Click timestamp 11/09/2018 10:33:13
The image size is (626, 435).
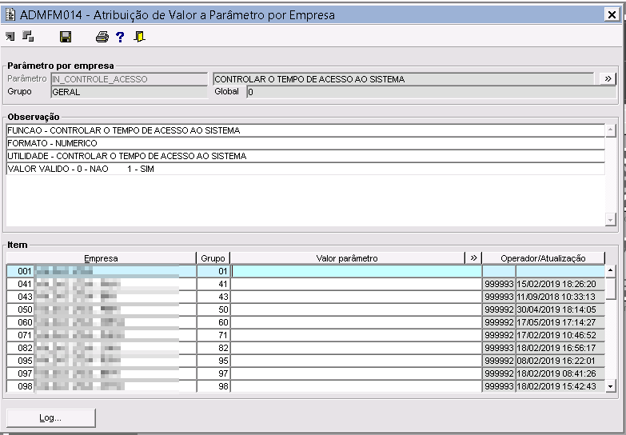pos(560,297)
